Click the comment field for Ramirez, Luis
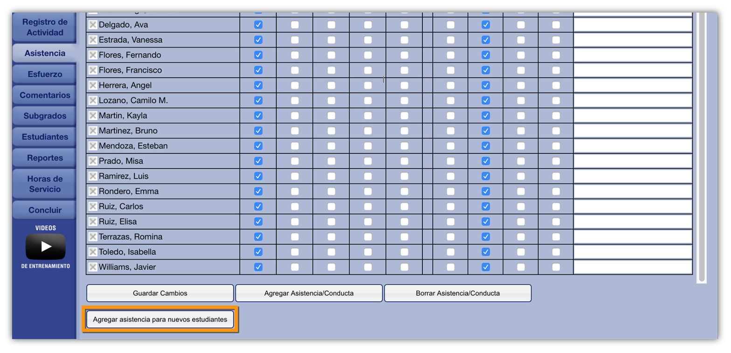This screenshot has width=731, height=353. [632, 176]
